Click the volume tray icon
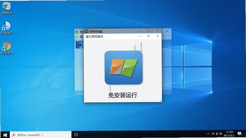Screen dimensions: 246x138 pyautogui.click(x=217, y=134)
